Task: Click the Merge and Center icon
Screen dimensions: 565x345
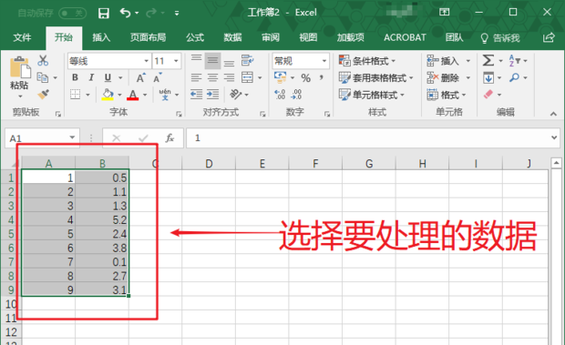Action: point(247,77)
